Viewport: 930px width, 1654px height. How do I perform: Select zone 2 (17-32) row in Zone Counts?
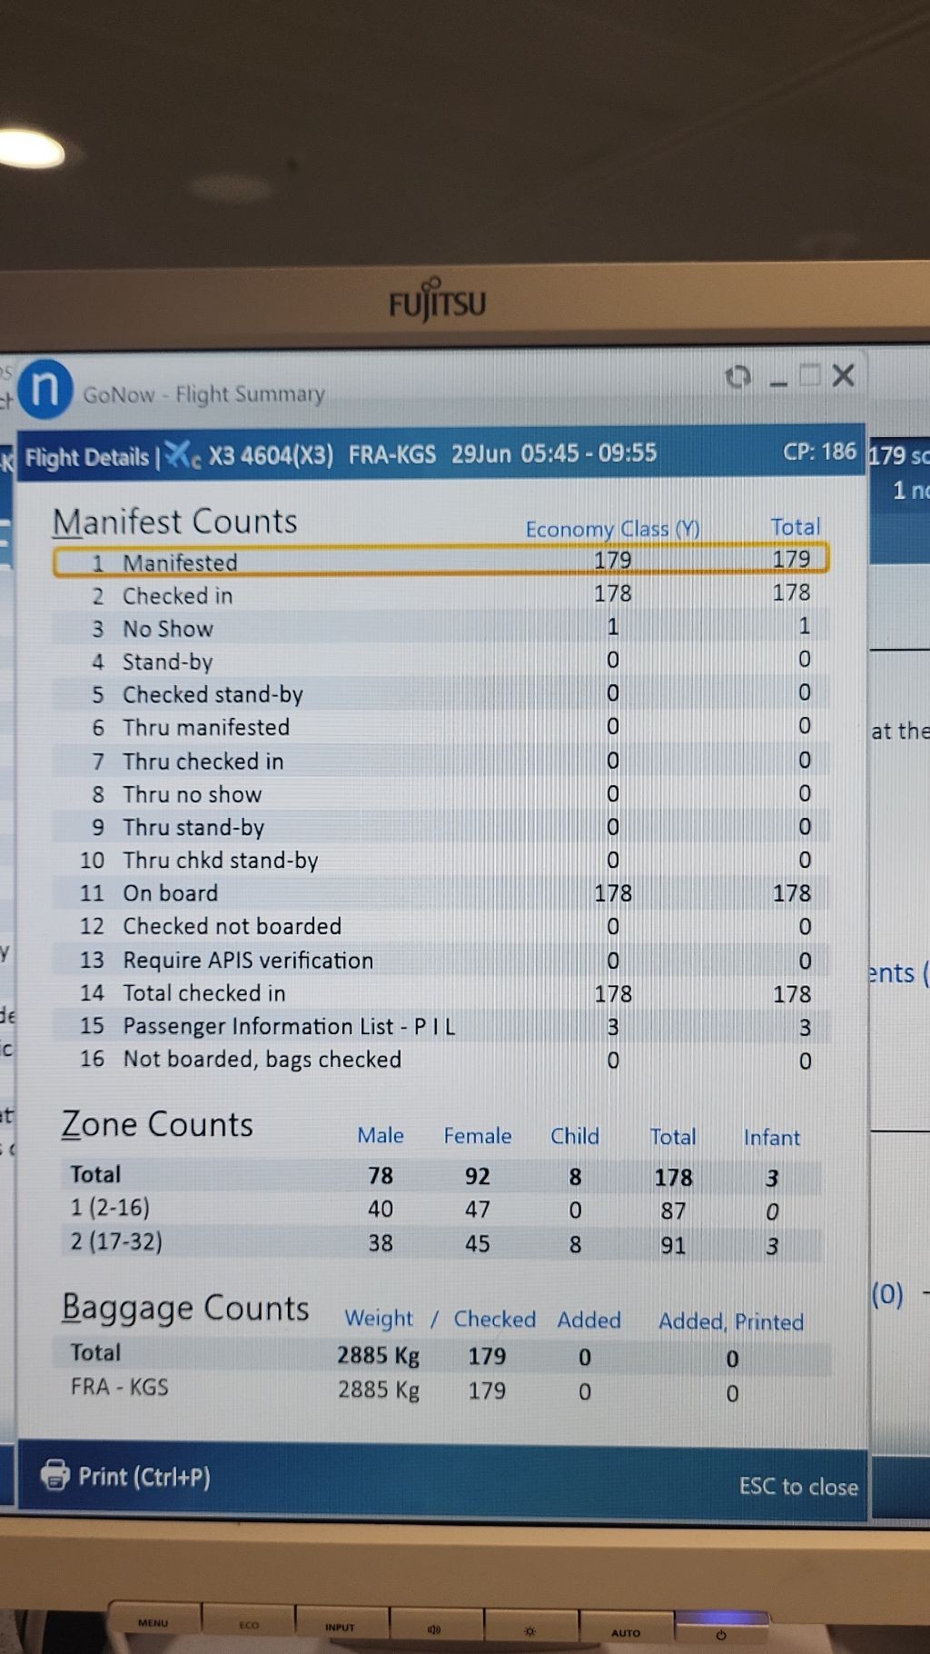click(x=440, y=1243)
